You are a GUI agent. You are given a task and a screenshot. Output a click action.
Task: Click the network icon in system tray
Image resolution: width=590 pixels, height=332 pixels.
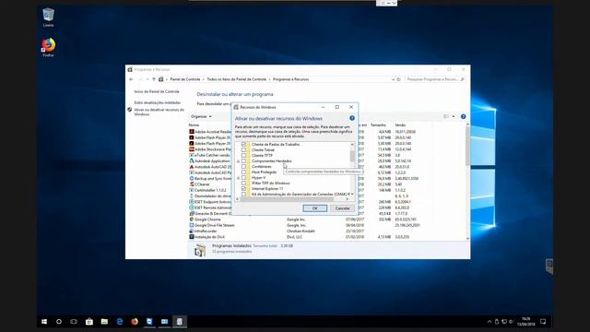click(504, 322)
